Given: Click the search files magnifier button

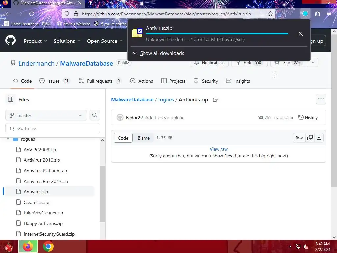Looking at the screenshot, I should coord(94,115).
